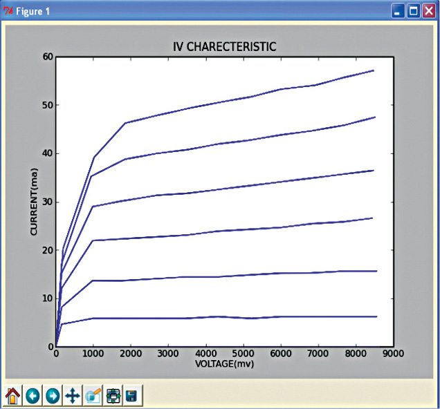
Task: Minimize the Figure 1 window
Action: click(x=398, y=10)
